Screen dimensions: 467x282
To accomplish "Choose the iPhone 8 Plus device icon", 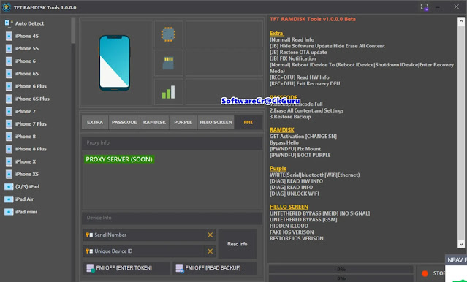I will click(x=9, y=149).
